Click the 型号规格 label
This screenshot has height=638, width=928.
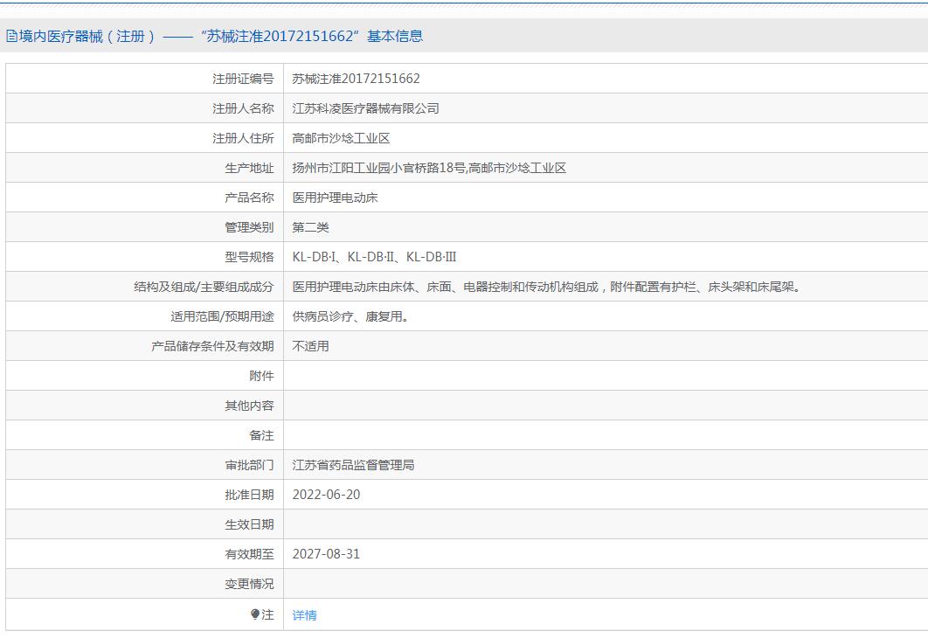[249, 257]
